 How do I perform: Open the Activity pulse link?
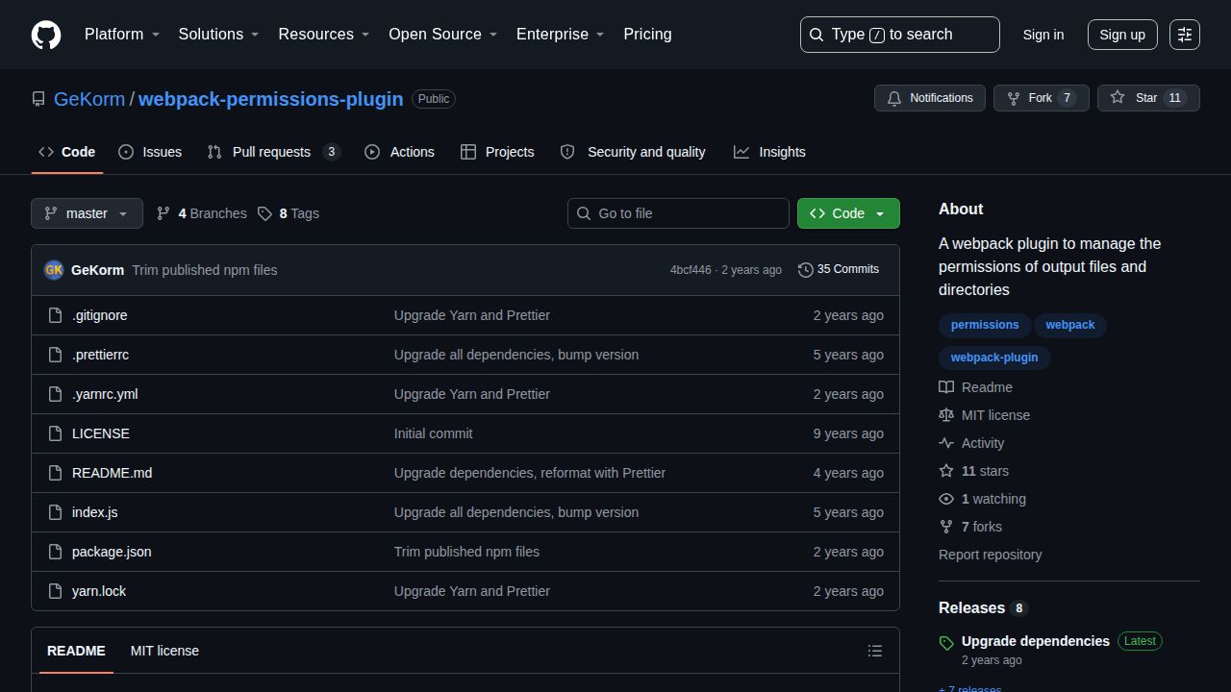(971, 443)
